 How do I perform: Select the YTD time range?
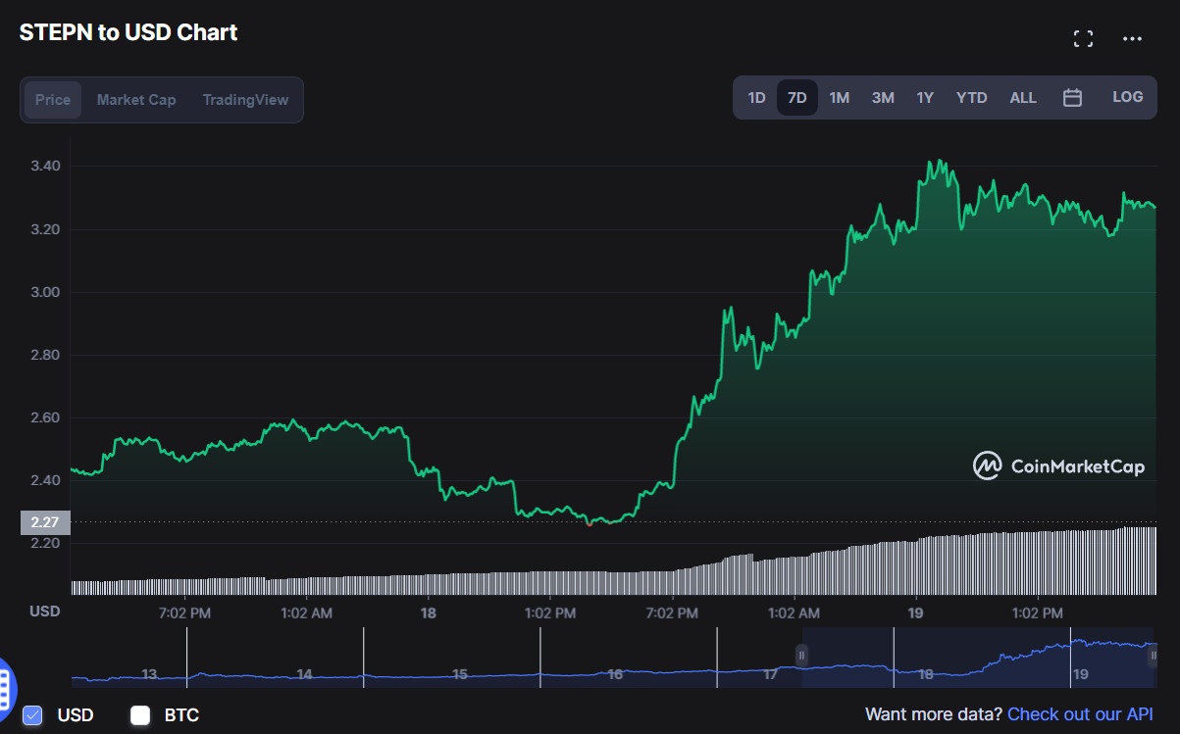pyautogui.click(x=971, y=98)
